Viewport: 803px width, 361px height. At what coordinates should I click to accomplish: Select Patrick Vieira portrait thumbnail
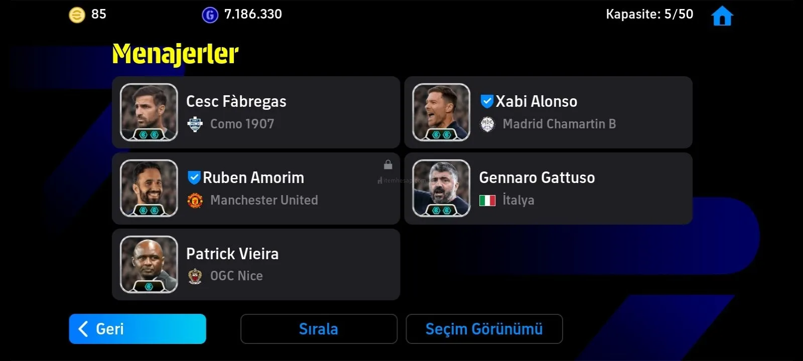(x=149, y=265)
